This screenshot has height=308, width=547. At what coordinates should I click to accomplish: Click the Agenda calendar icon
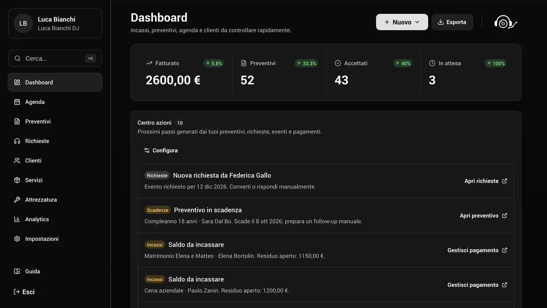click(x=17, y=102)
